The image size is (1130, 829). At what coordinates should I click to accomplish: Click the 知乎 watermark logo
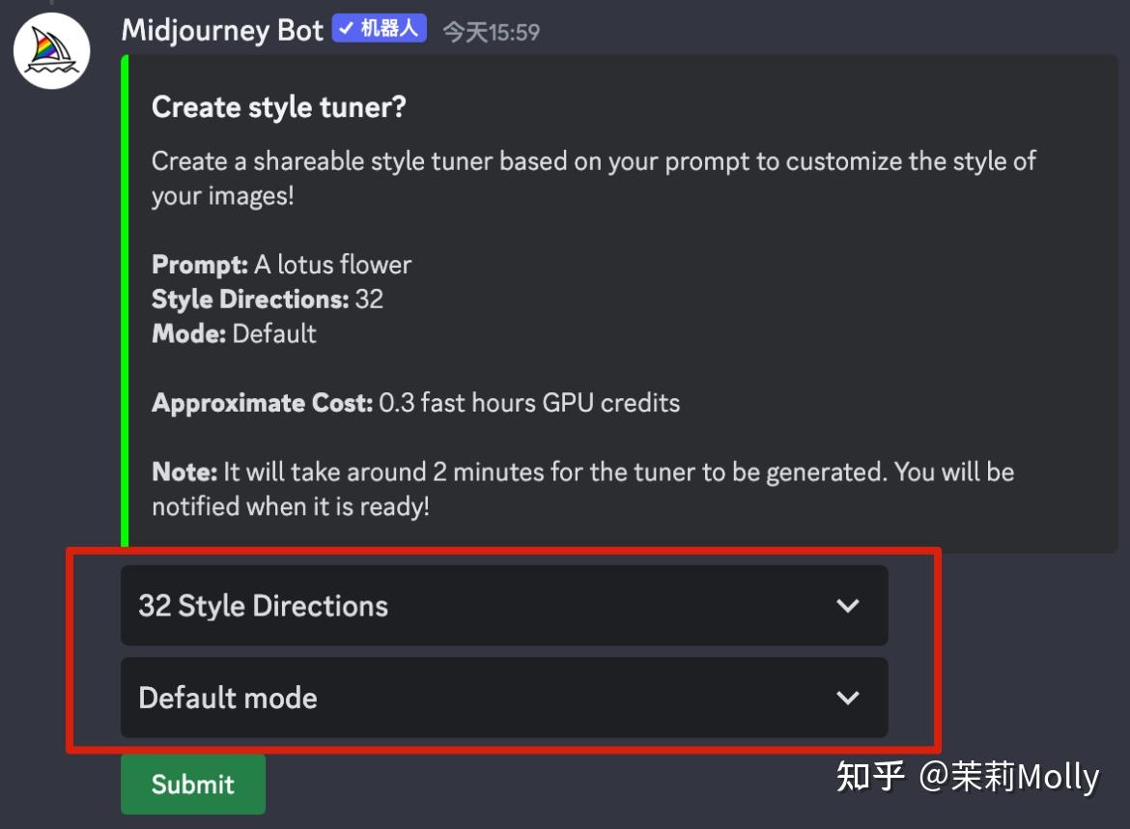tap(870, 777)
